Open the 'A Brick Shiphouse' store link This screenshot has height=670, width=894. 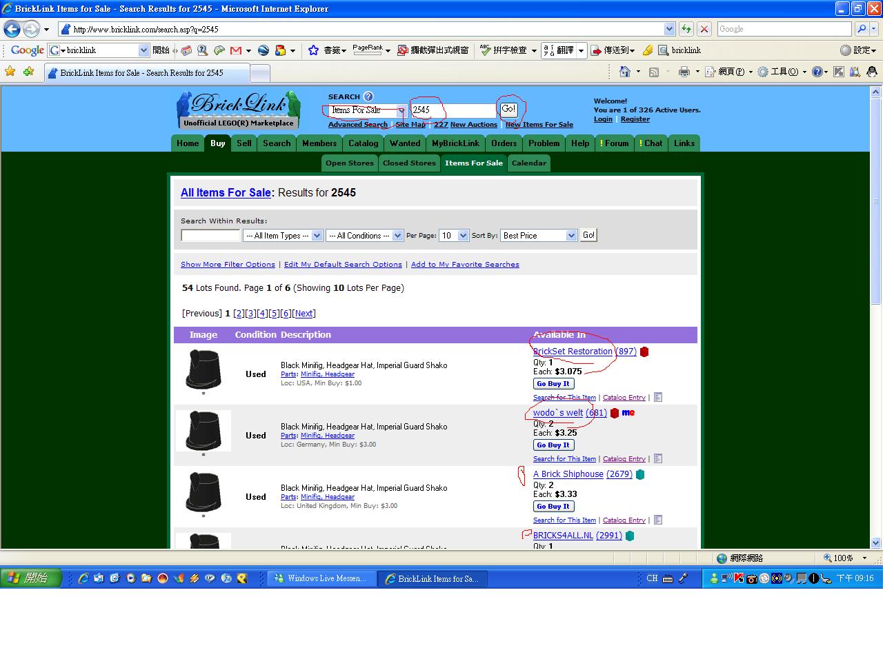click(568, 474)
